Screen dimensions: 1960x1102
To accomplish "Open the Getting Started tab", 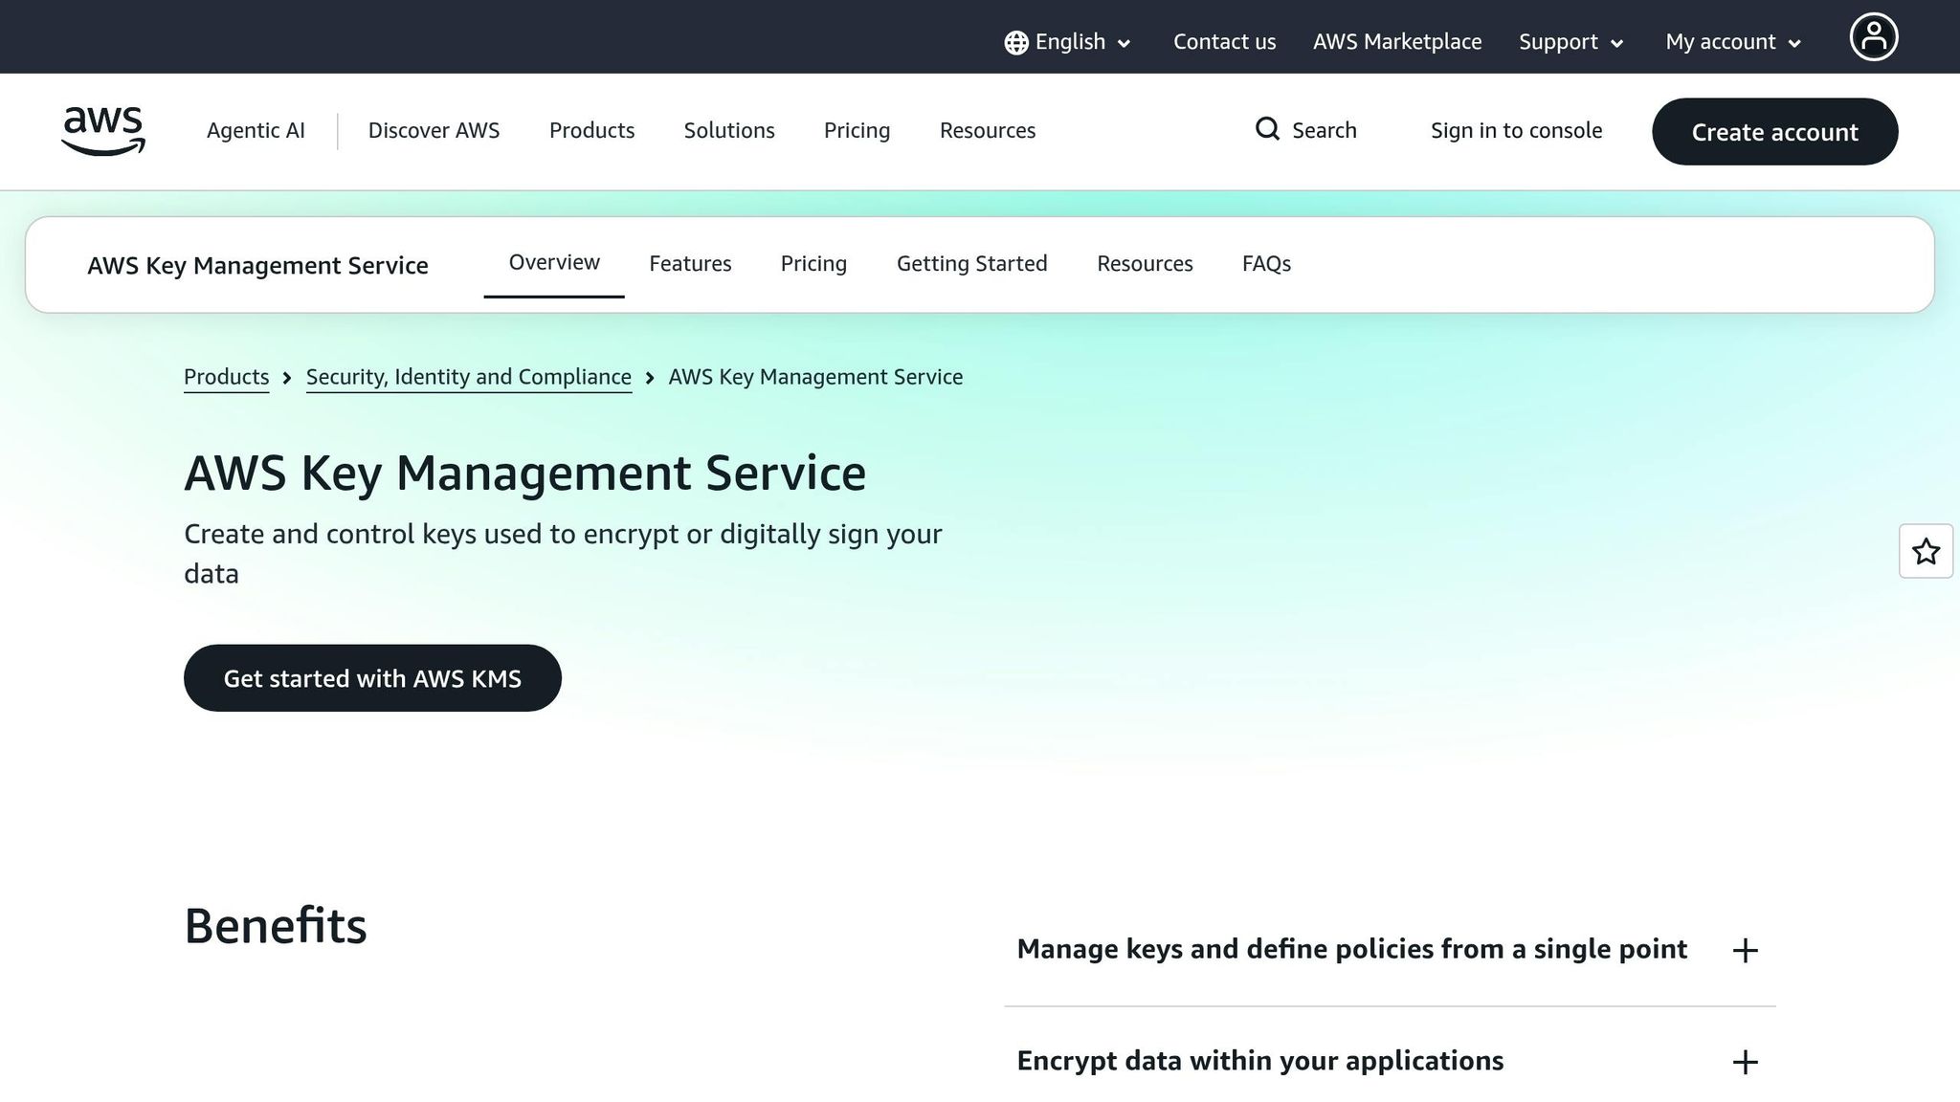I will [x=971, y=264].
